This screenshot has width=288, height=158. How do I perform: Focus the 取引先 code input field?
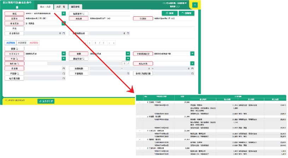click(36, 64)
